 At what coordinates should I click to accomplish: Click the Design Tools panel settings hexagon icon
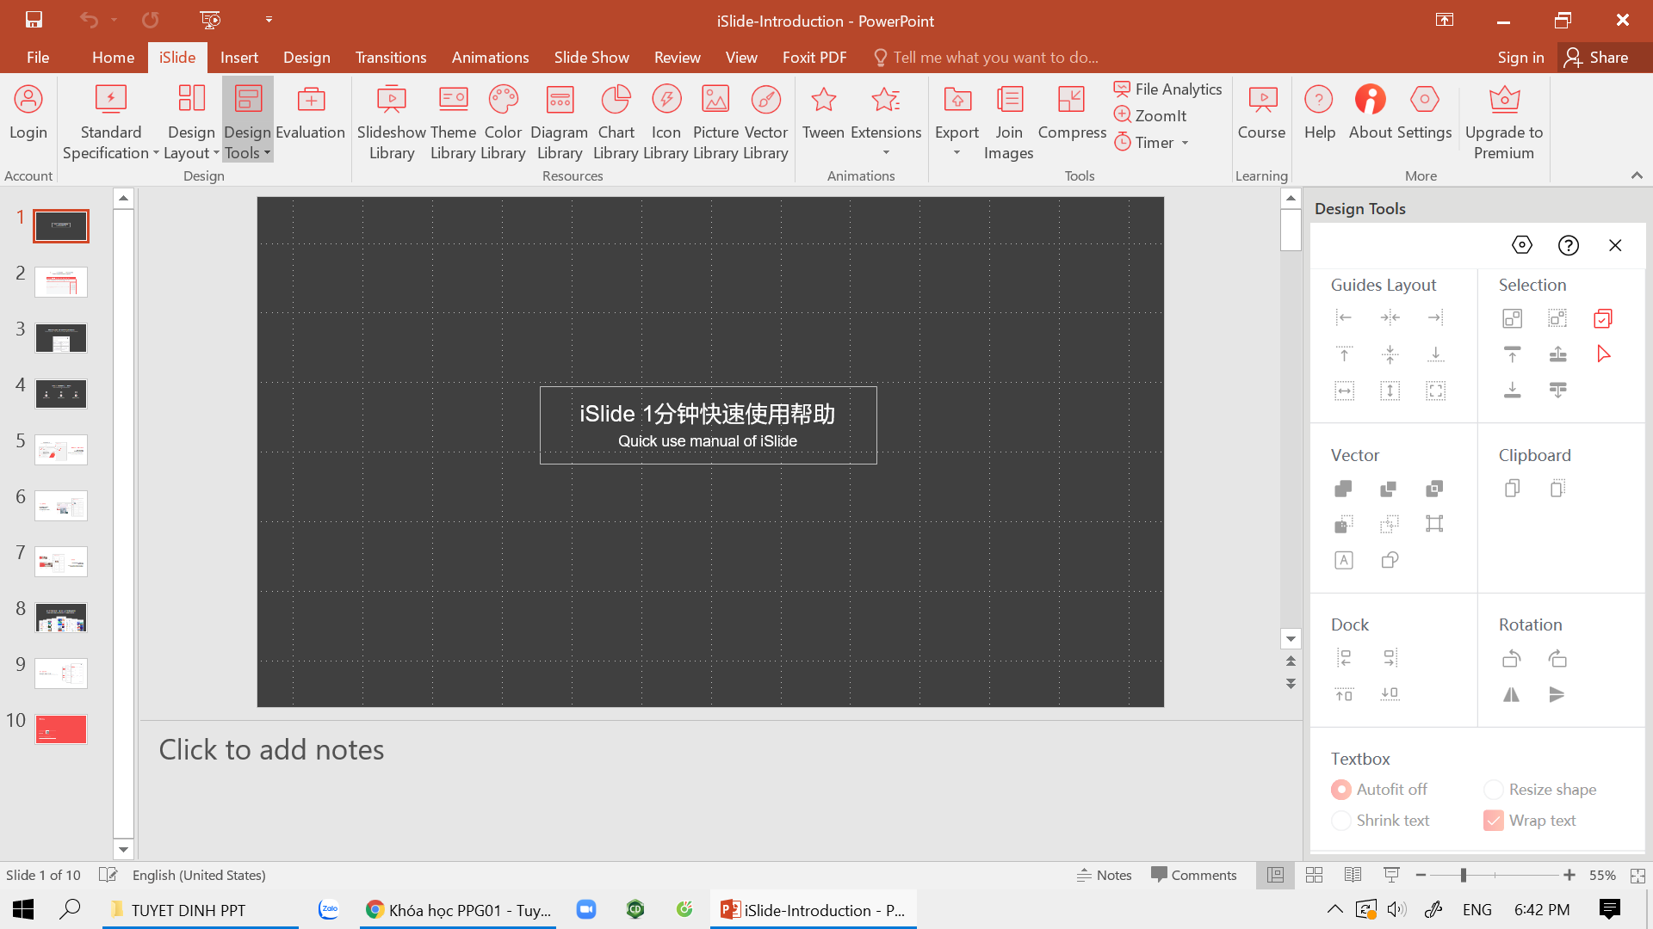pyautogui.click(x=1522, y=245)
